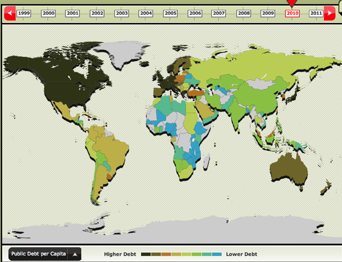Click the orange legend swatch

(166, 254)
